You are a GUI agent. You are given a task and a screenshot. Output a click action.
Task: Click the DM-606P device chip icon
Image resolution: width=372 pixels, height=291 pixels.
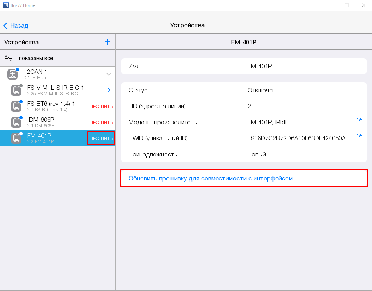[16, 122]
